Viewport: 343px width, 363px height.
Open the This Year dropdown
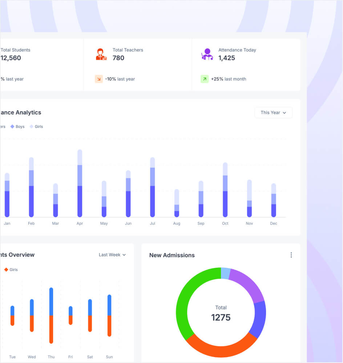(x=273, y=113)
